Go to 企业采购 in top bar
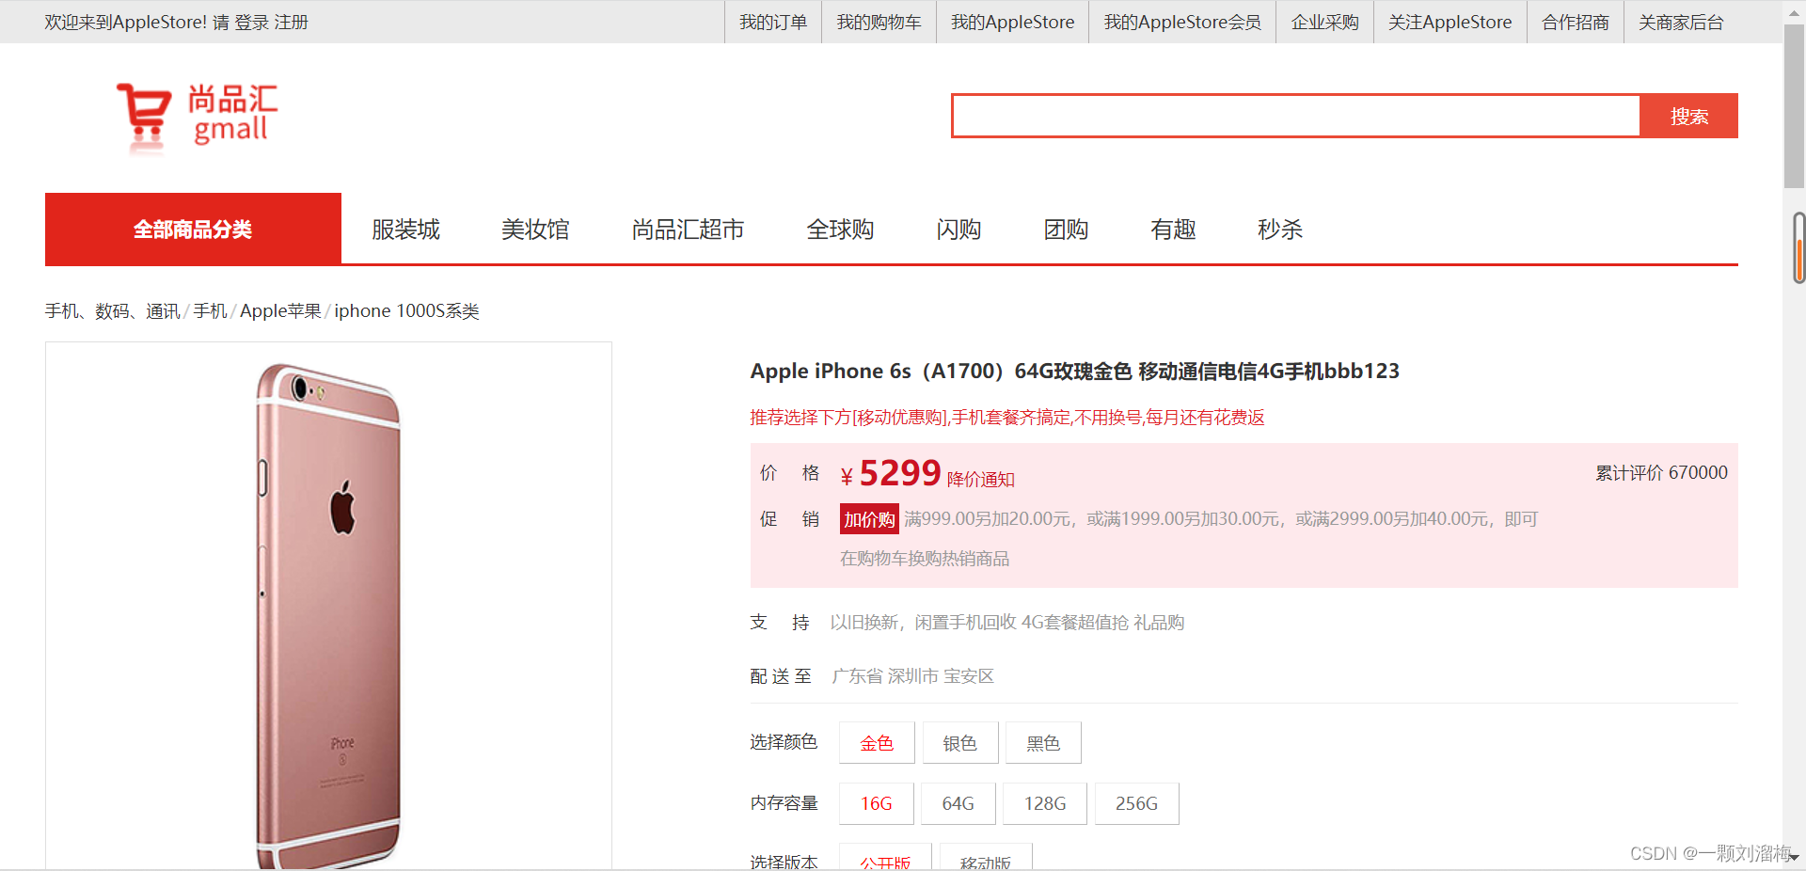Screen dimensions: 1806x871 pyautogui.click(x=1324, y=22)
